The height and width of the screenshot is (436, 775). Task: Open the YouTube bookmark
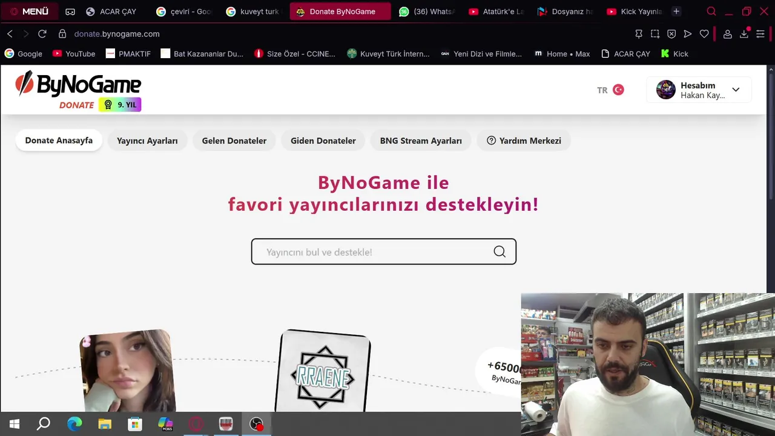tap(74, 54)
